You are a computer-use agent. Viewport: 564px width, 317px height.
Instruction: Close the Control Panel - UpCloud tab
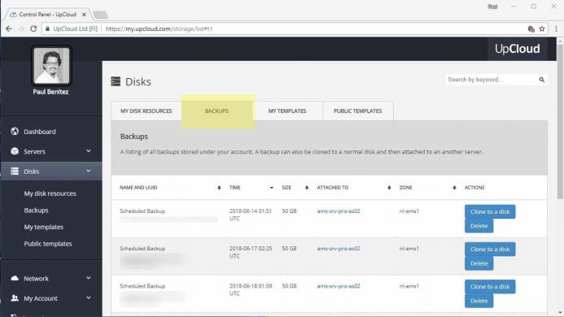tap(84, 15)
